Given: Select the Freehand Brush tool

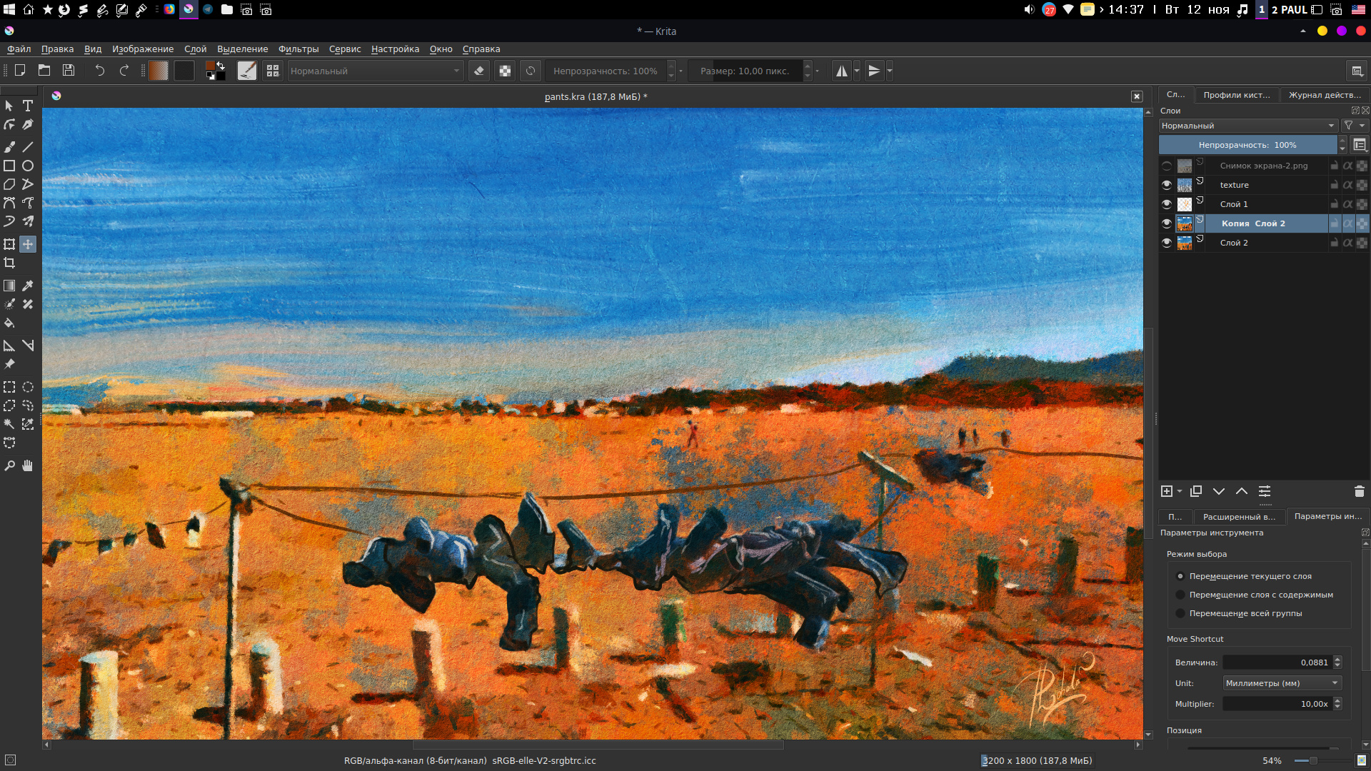Looking at the screenshot, I should click(9, 146).
